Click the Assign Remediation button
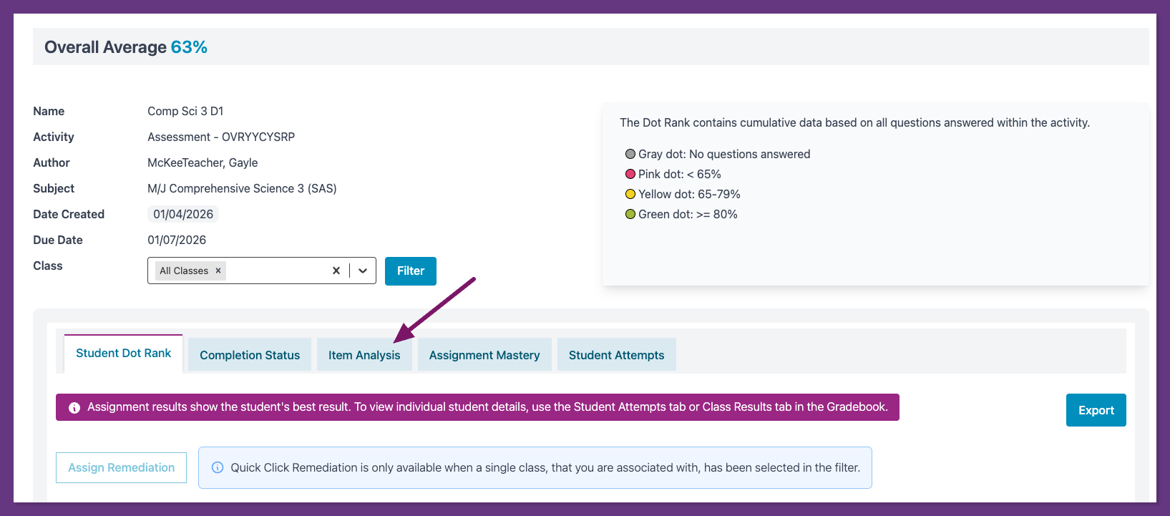 coord(121,467)
